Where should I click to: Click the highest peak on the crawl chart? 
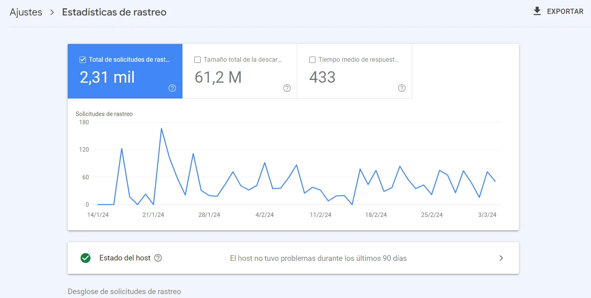(x=162, y=128)
